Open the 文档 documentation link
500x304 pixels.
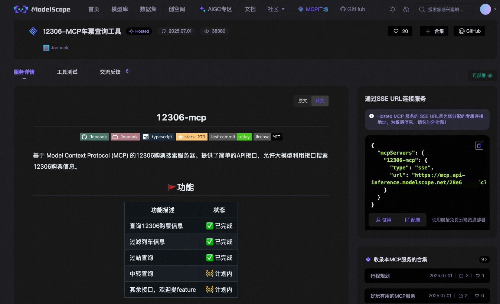[x=250, y=9]
